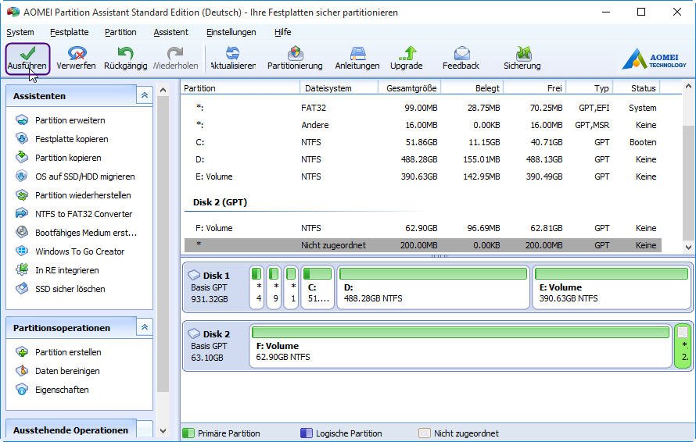The image size is (696, 442).
Task: Select the E: Volume row
Action: pos(422,176)
